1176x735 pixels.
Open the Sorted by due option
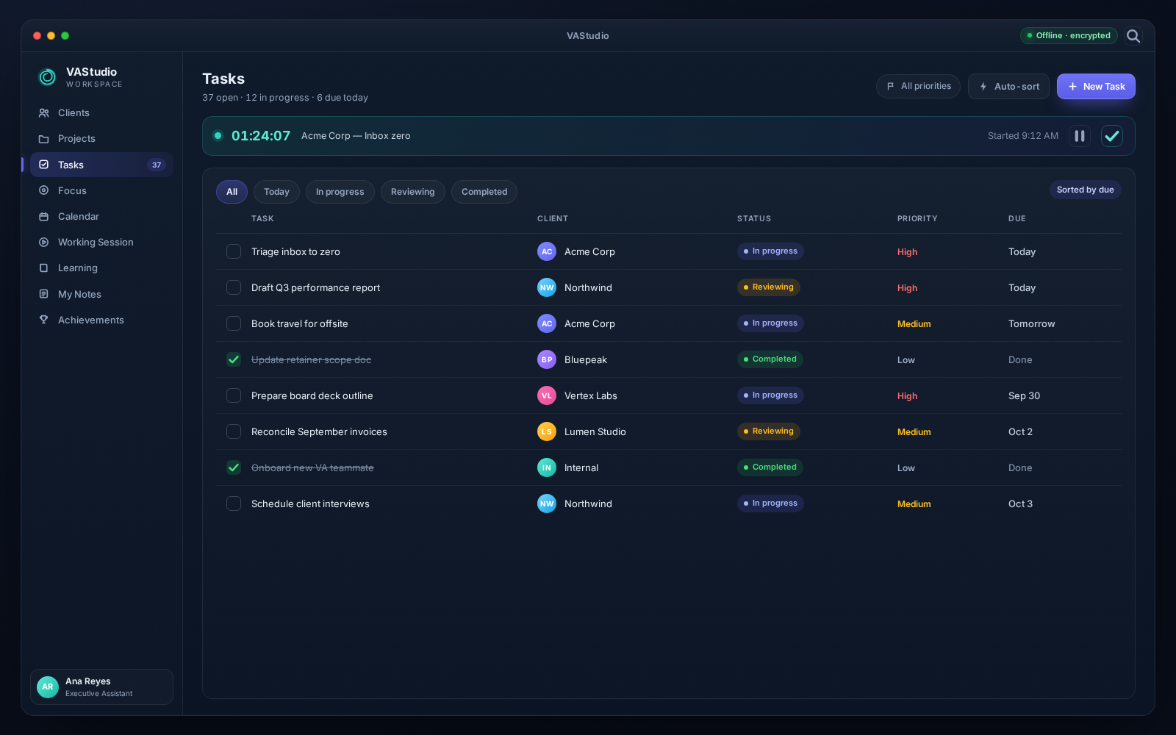[x=1085, y=190]
